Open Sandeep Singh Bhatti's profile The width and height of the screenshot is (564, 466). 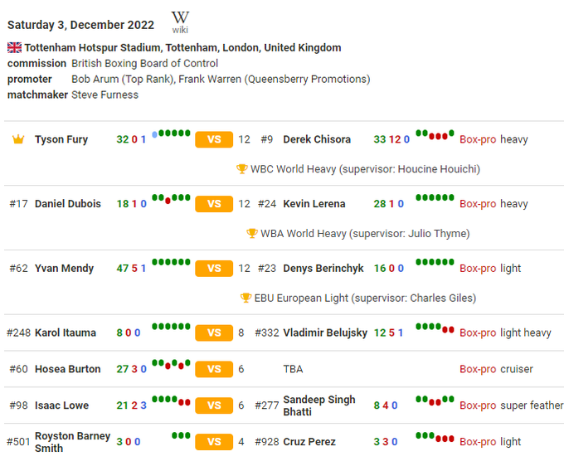coord(319,405)
